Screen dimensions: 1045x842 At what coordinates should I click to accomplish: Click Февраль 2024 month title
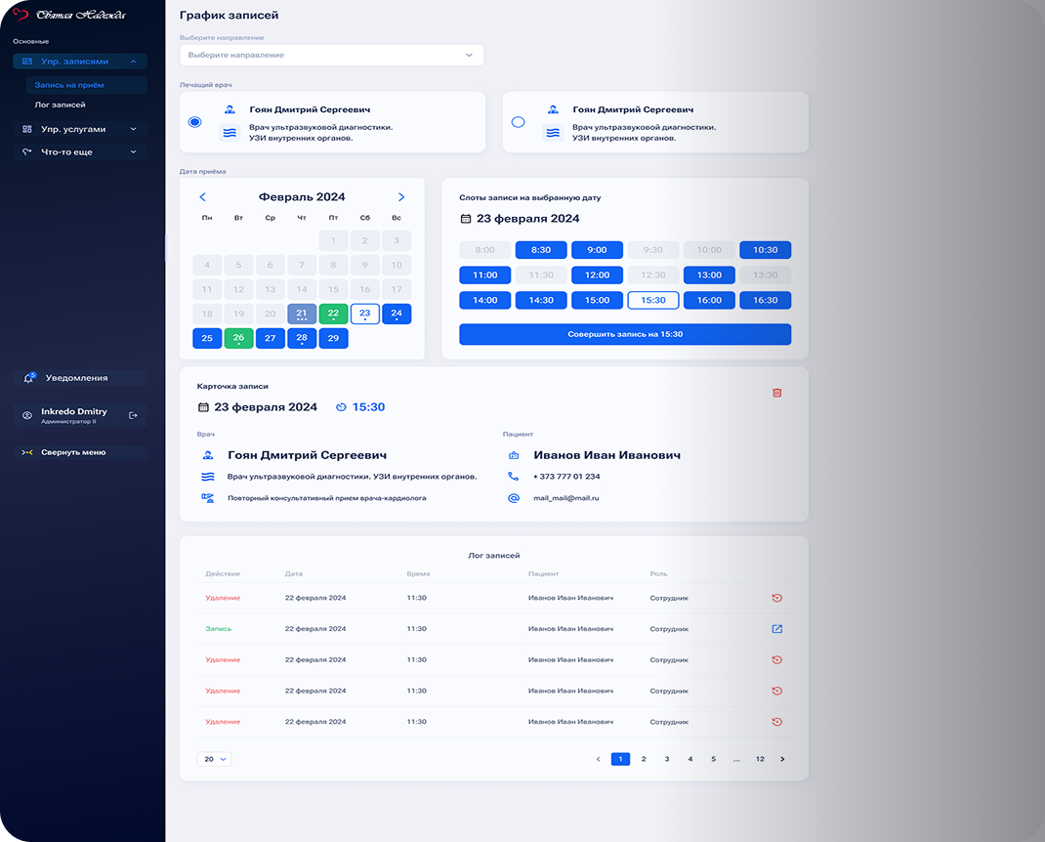point(302,197)
